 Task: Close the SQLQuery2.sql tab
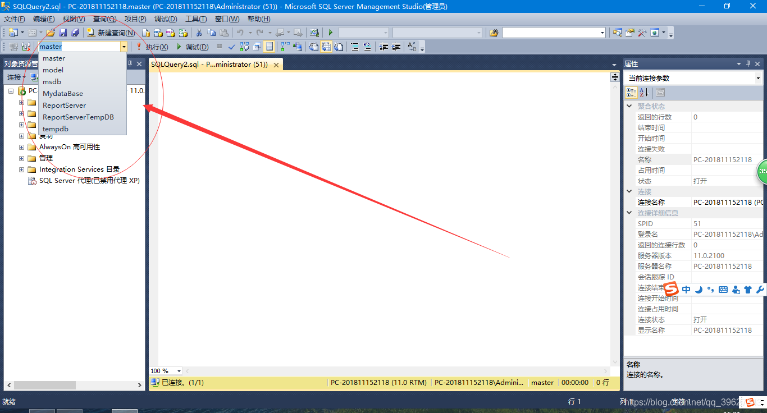click(276, 65)
